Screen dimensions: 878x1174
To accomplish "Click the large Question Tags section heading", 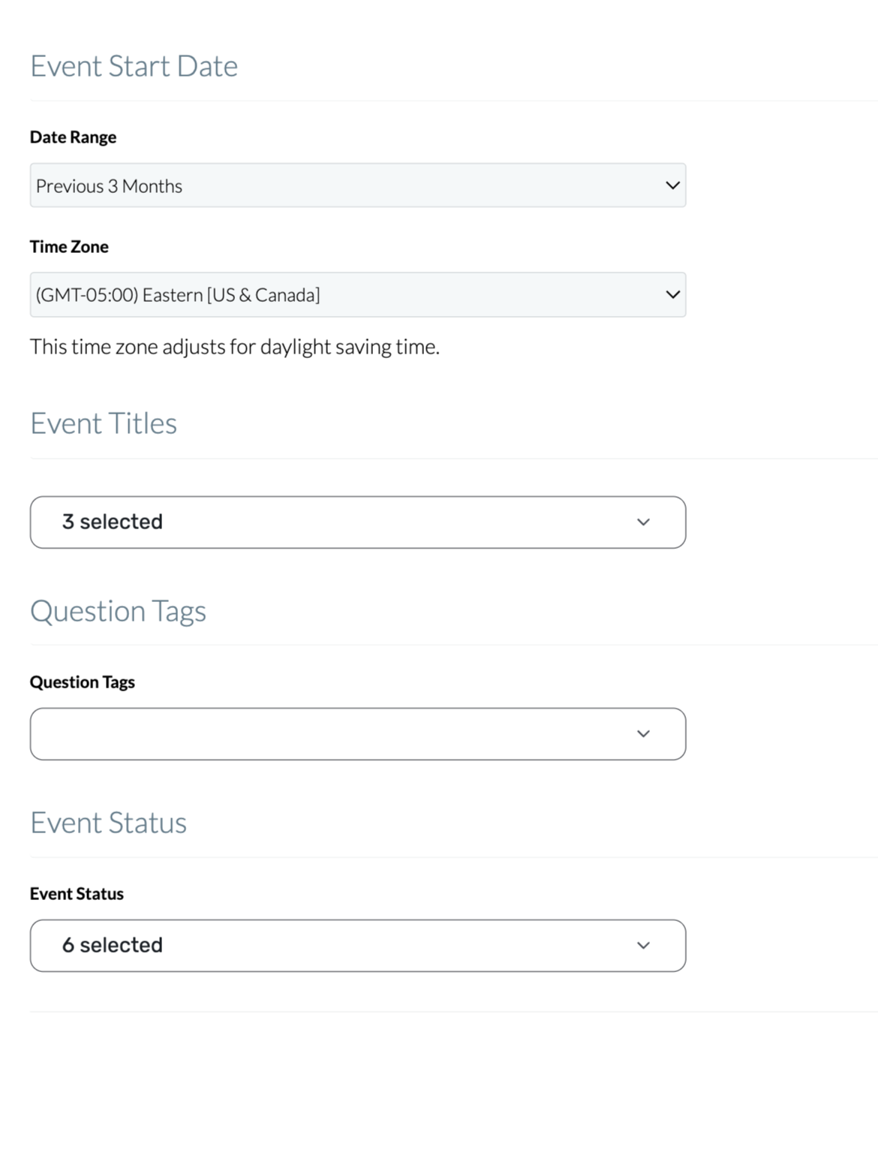I will [x=118, y=611].
